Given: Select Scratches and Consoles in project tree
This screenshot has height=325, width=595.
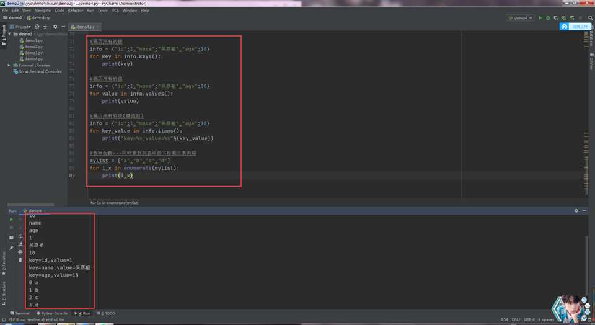Looking at the screenshot, I should [37, 71].
